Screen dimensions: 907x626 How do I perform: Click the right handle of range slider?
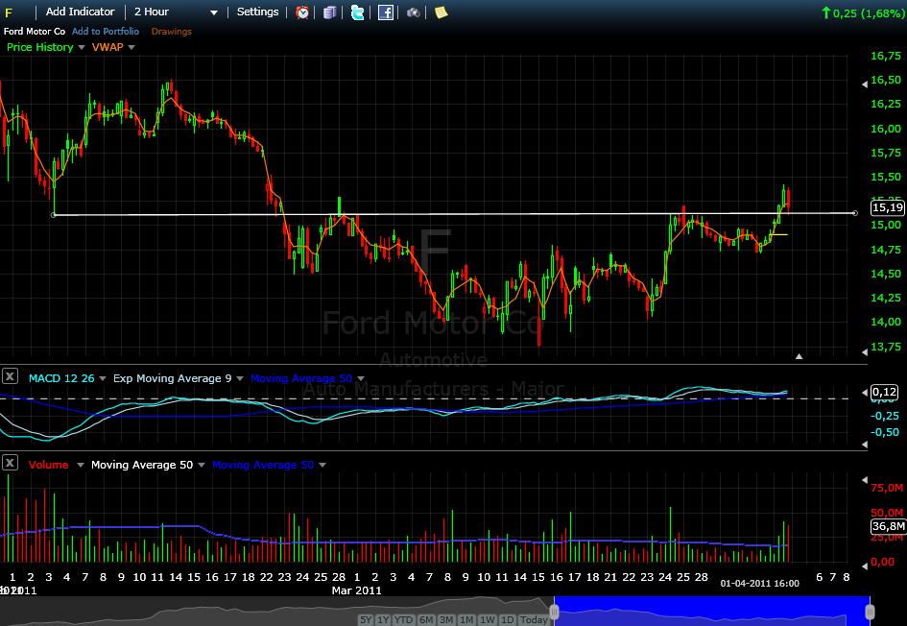[x=870, y=612]
